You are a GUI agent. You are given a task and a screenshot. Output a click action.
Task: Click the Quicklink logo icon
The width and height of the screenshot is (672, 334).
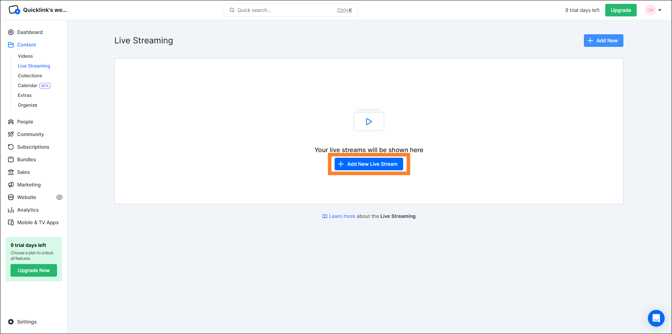point(14,10)
